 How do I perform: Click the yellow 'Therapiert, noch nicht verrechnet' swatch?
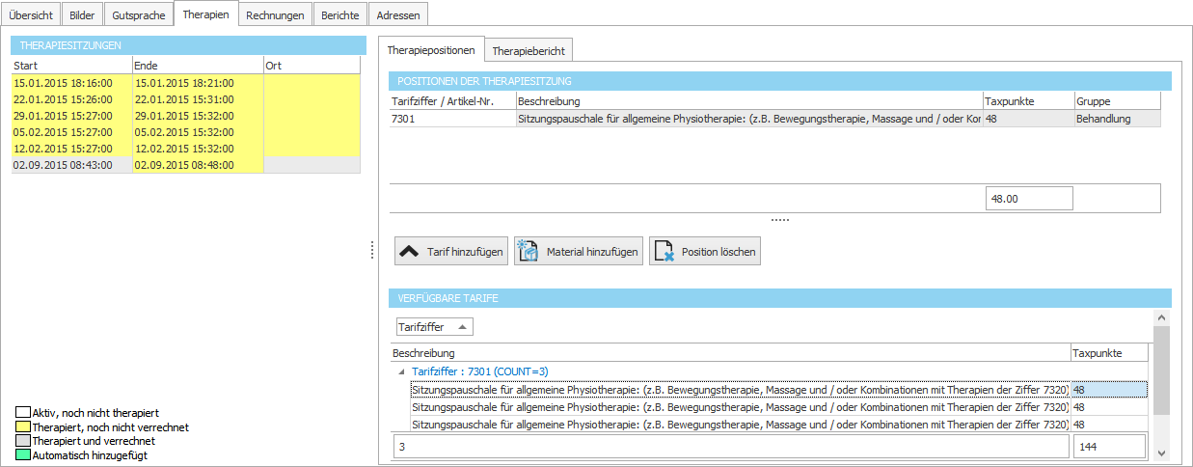coord(23,426)
